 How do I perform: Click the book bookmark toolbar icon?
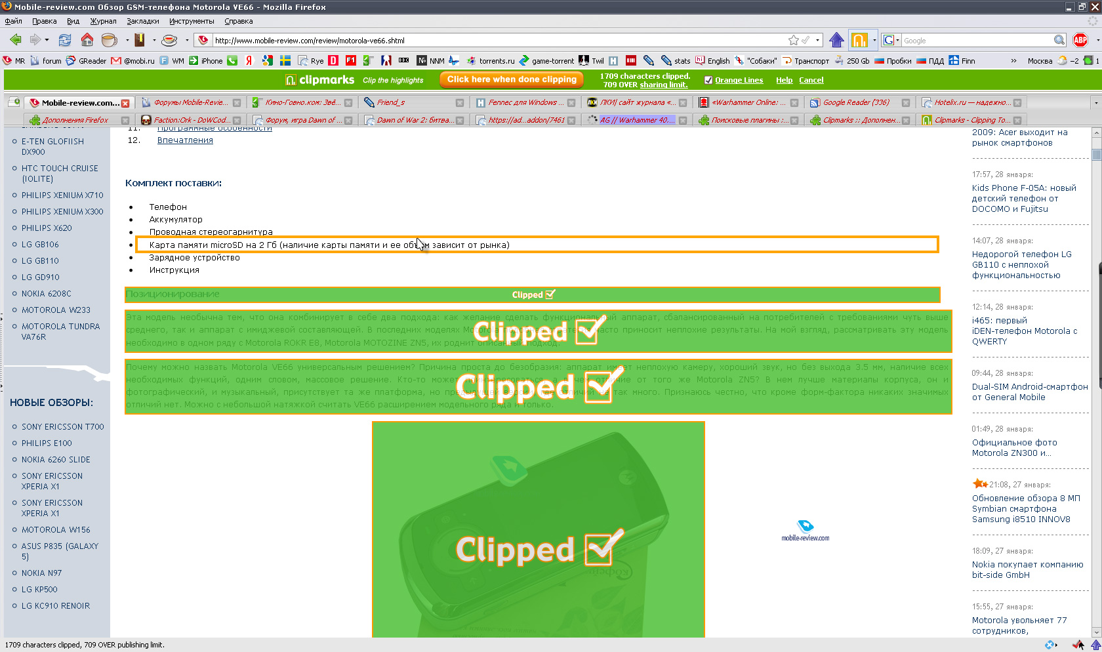(x=139, y=40)
